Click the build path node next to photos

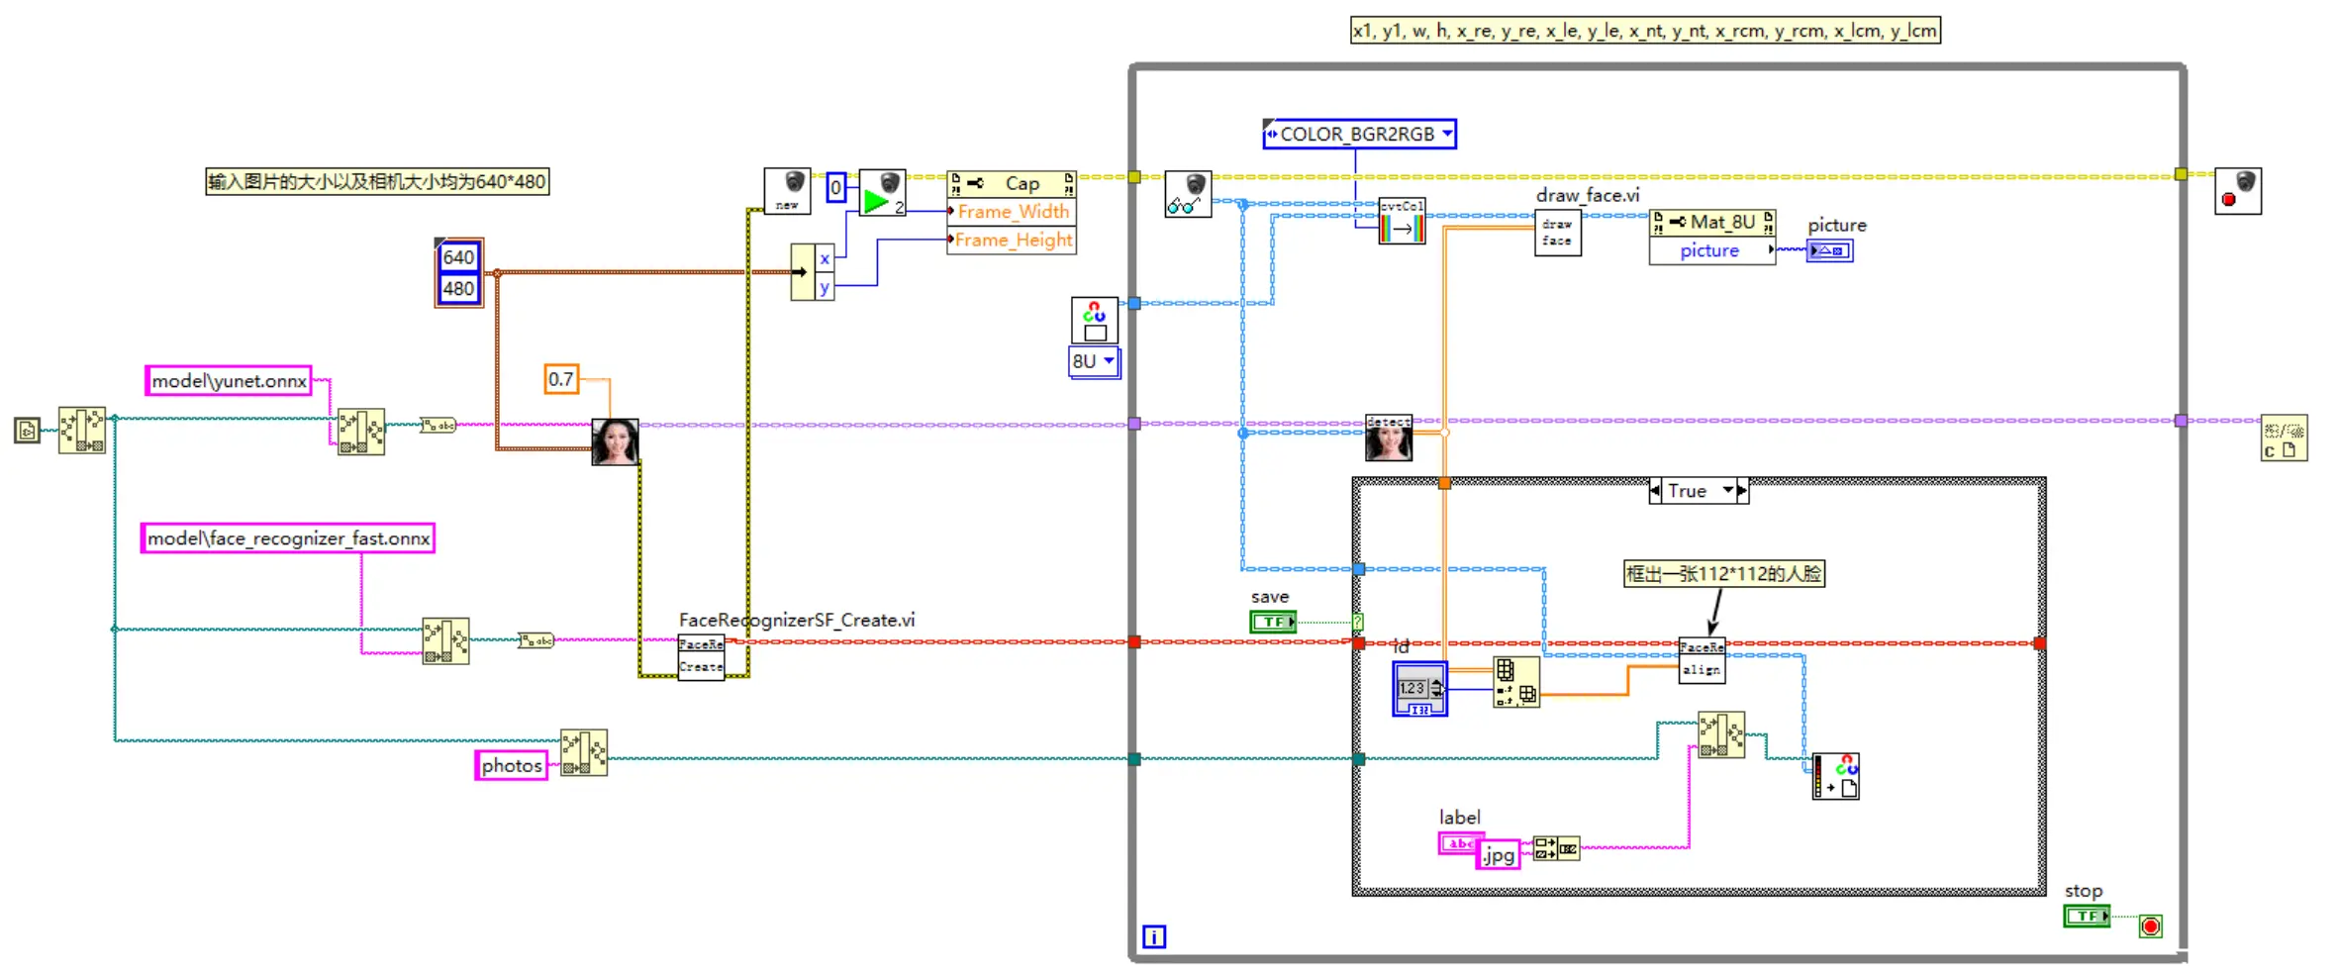tap(584, 753)
